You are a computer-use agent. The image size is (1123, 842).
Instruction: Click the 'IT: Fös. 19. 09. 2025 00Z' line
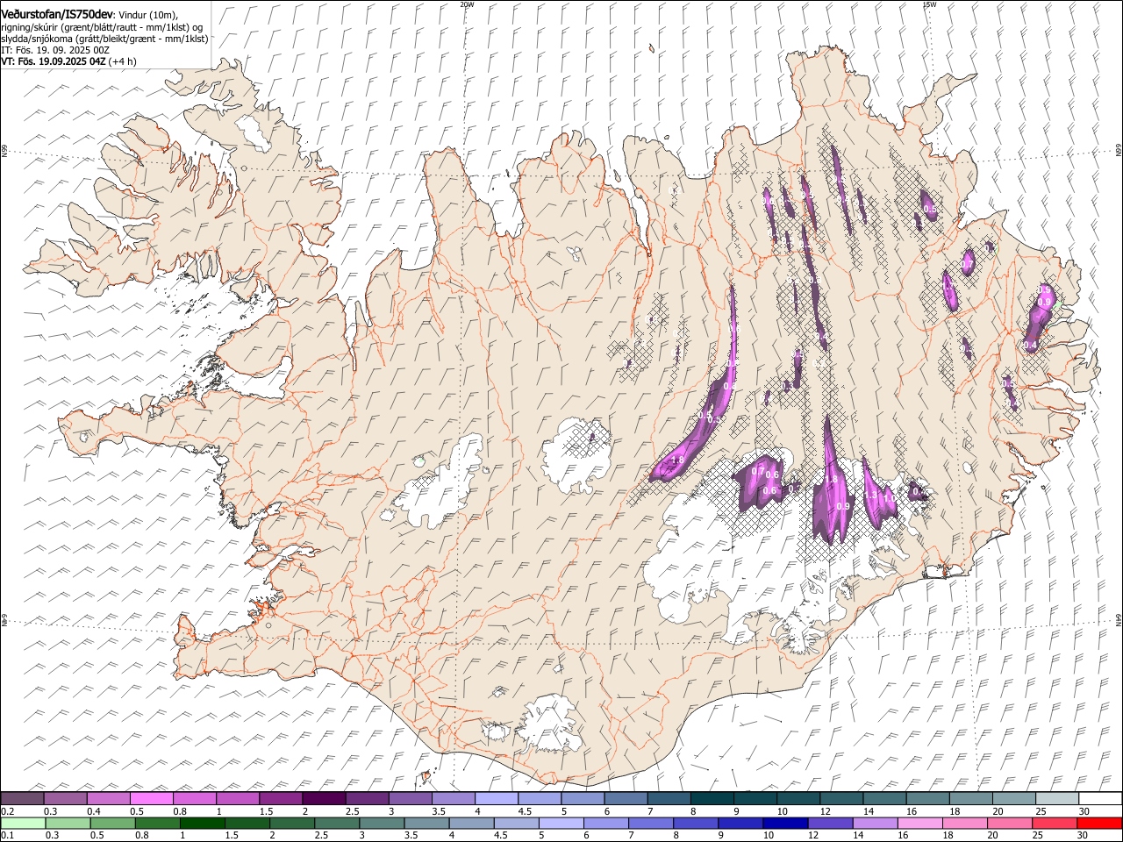click(x=55, y=50)
